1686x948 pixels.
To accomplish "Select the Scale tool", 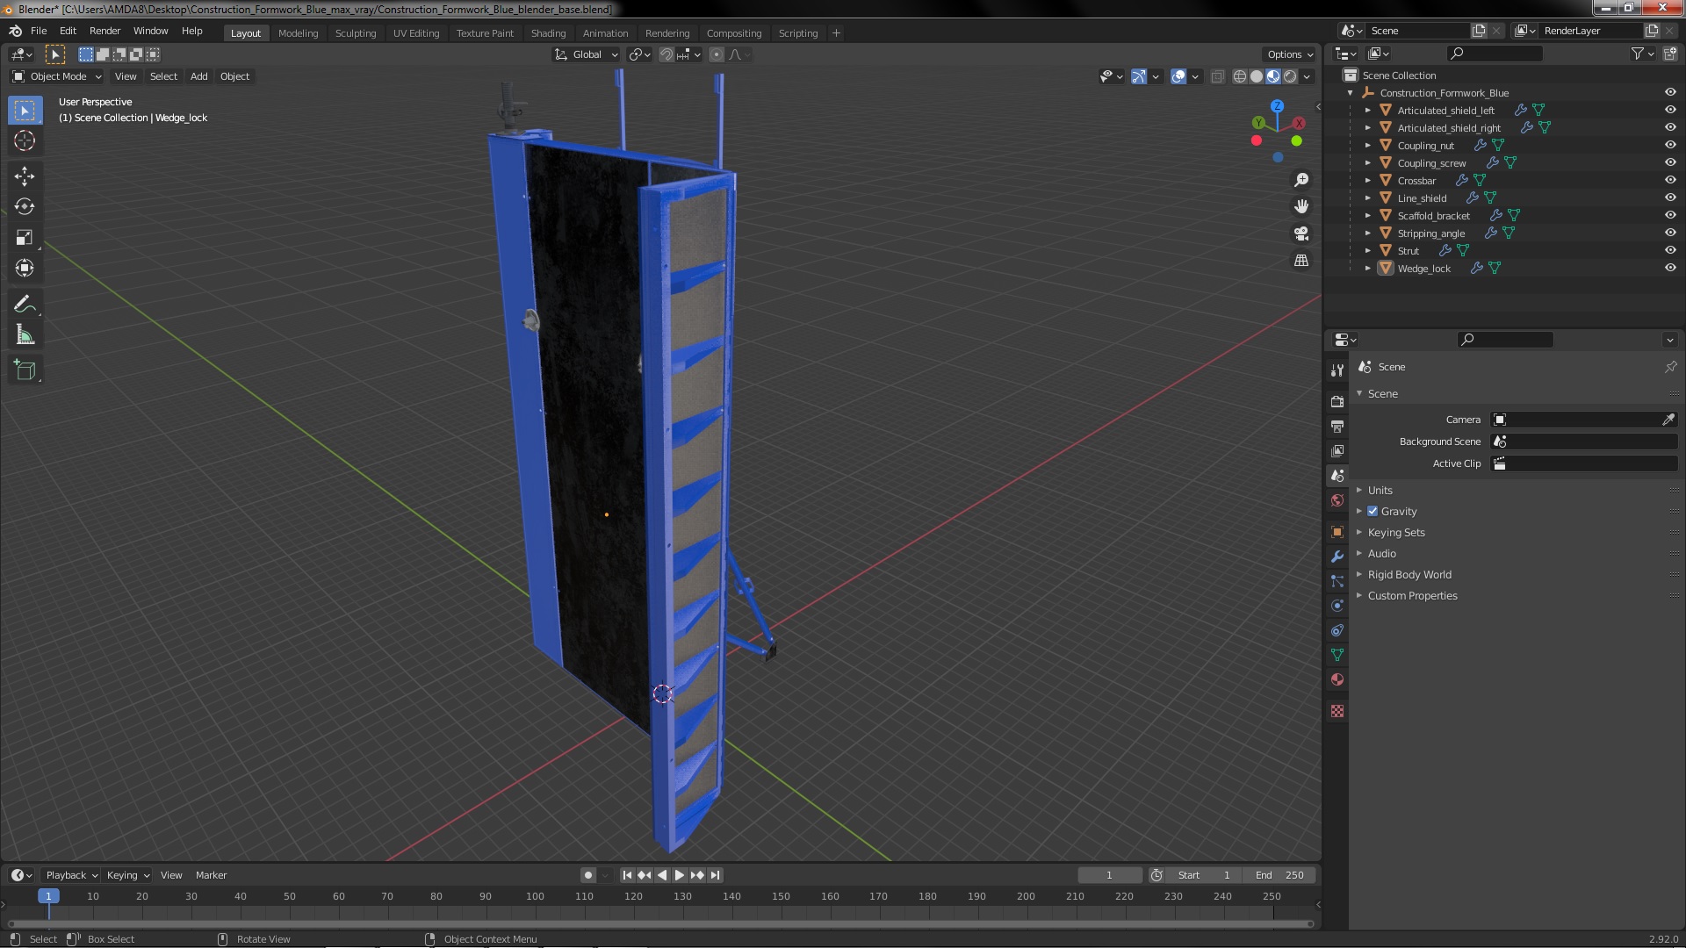I will 25,238.
